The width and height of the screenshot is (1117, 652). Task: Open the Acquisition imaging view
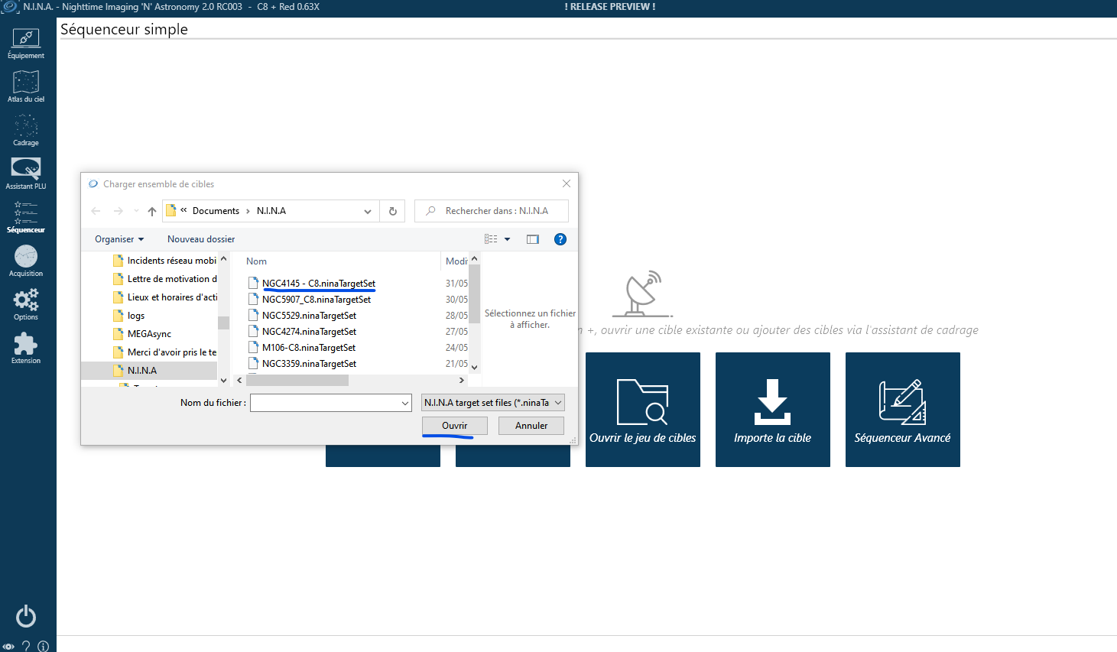pyautogui.click(x=26, y=261)
